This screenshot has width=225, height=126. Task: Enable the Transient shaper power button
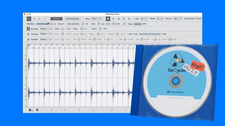coord(28,34)
